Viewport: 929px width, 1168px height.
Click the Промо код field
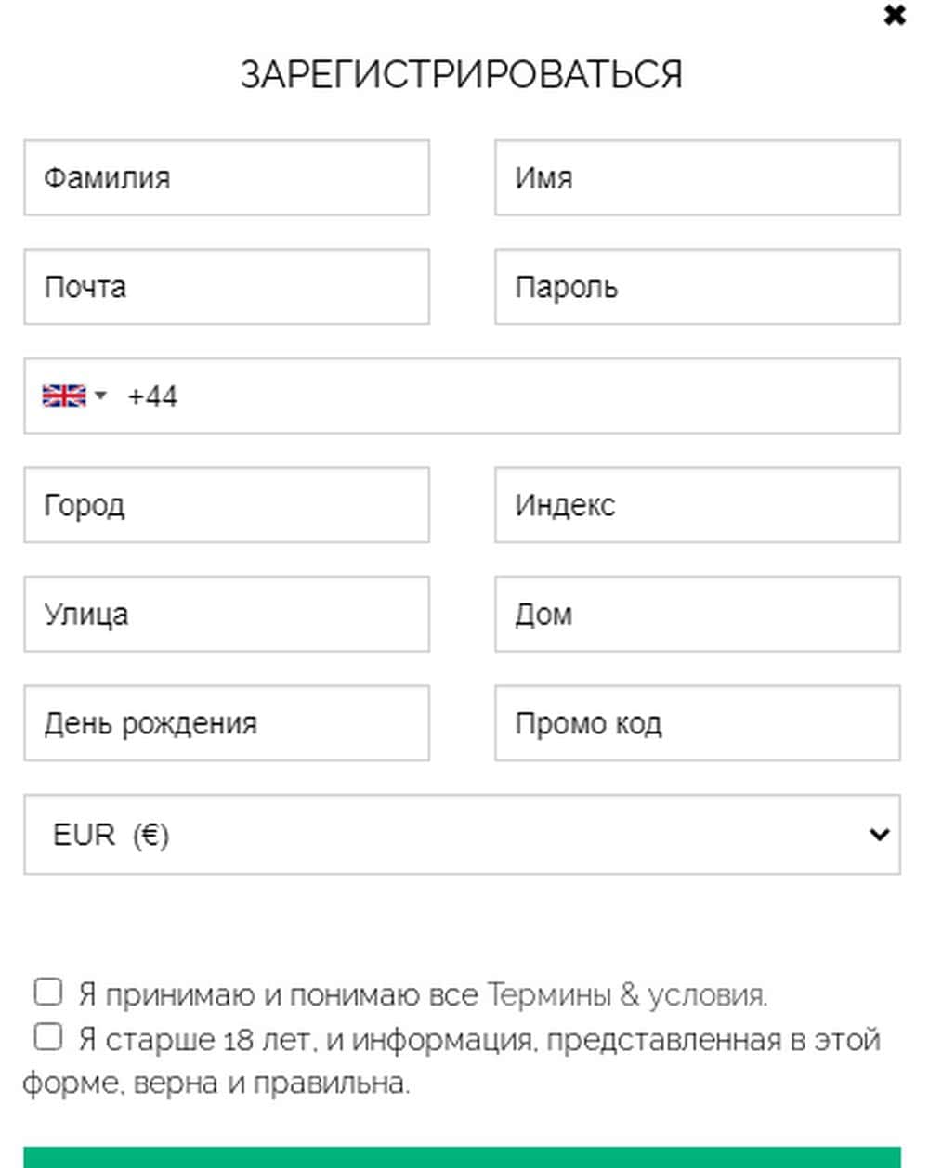tap(697, 723)
